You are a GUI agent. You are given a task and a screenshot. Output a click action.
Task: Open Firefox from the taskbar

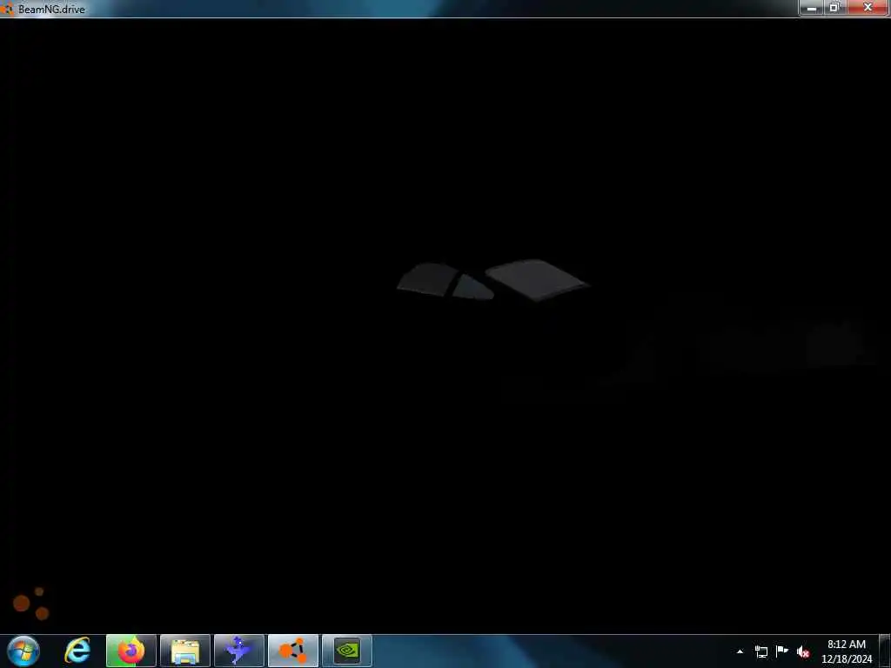pos(131,651)
